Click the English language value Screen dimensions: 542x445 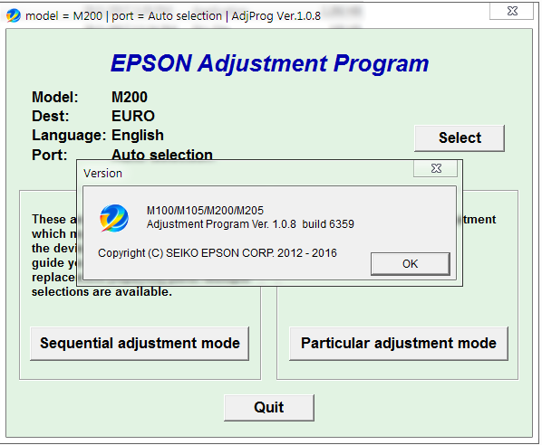[x=138, y=136]
